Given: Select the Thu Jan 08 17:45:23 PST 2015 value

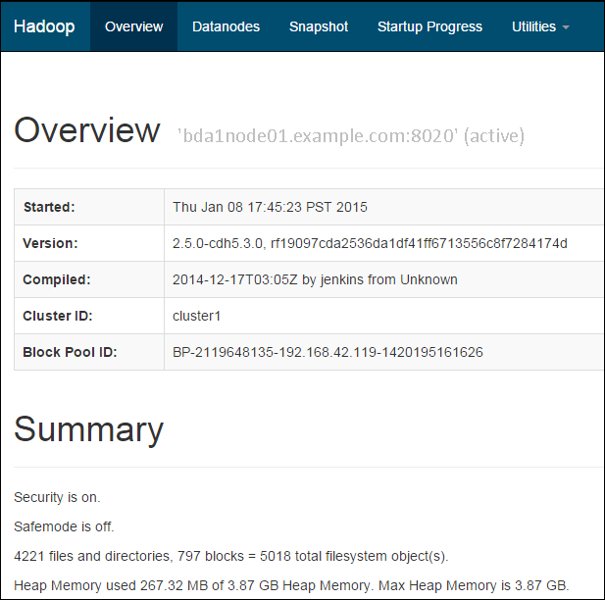Looking at the screenshot, I should pos(270,207).
